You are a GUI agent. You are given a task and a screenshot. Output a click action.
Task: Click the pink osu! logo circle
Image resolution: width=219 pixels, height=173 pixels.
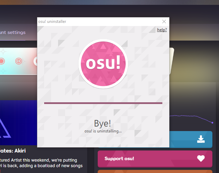(103, 64)
